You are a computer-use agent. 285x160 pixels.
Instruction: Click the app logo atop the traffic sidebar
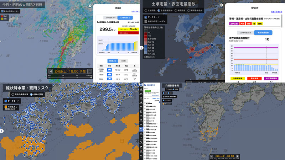pyautogui.click(x=141, y=85)
